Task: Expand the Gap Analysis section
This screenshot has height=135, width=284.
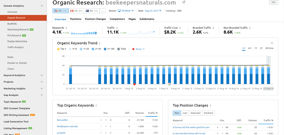Action: pos(42,95)
